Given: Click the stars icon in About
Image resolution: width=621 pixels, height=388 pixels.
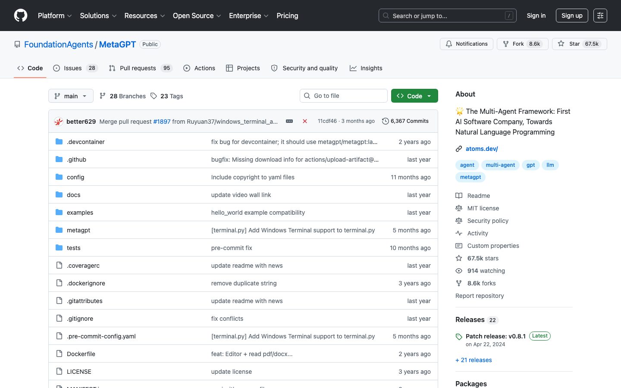Looking at the screenshot, I should [x=459, y=258].
